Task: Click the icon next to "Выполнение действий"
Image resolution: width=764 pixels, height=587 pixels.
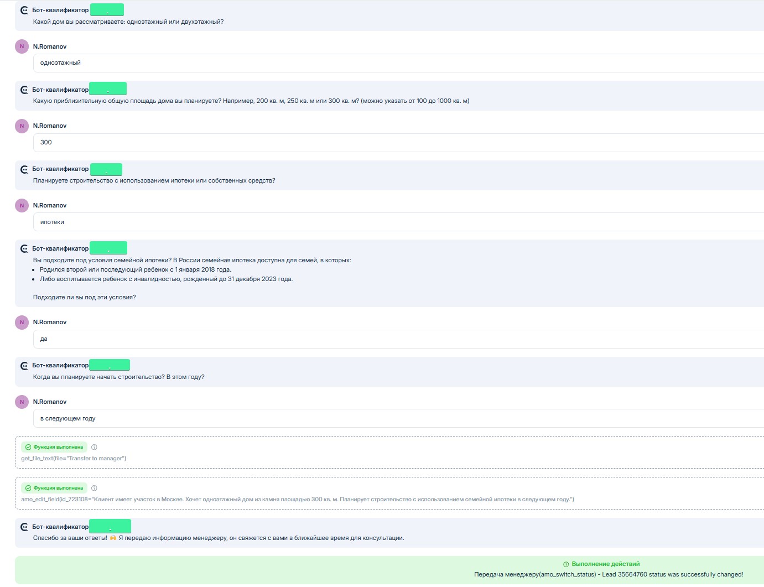Action: click(565, 564)
